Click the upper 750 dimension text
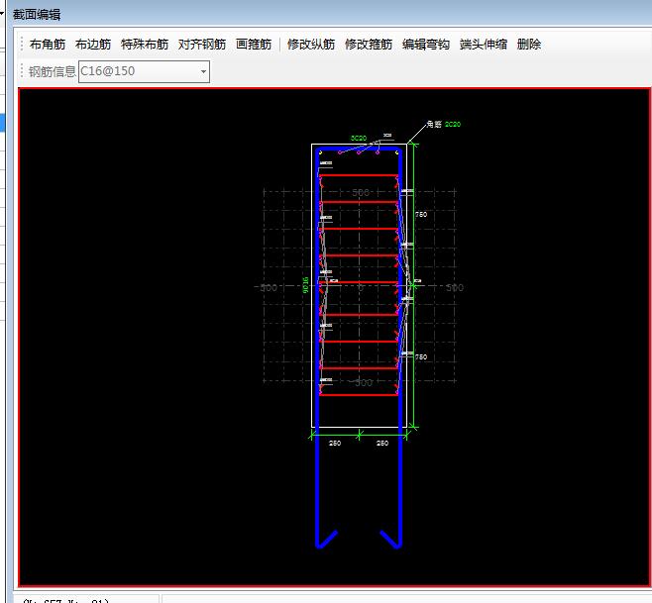 coord(421,215)
